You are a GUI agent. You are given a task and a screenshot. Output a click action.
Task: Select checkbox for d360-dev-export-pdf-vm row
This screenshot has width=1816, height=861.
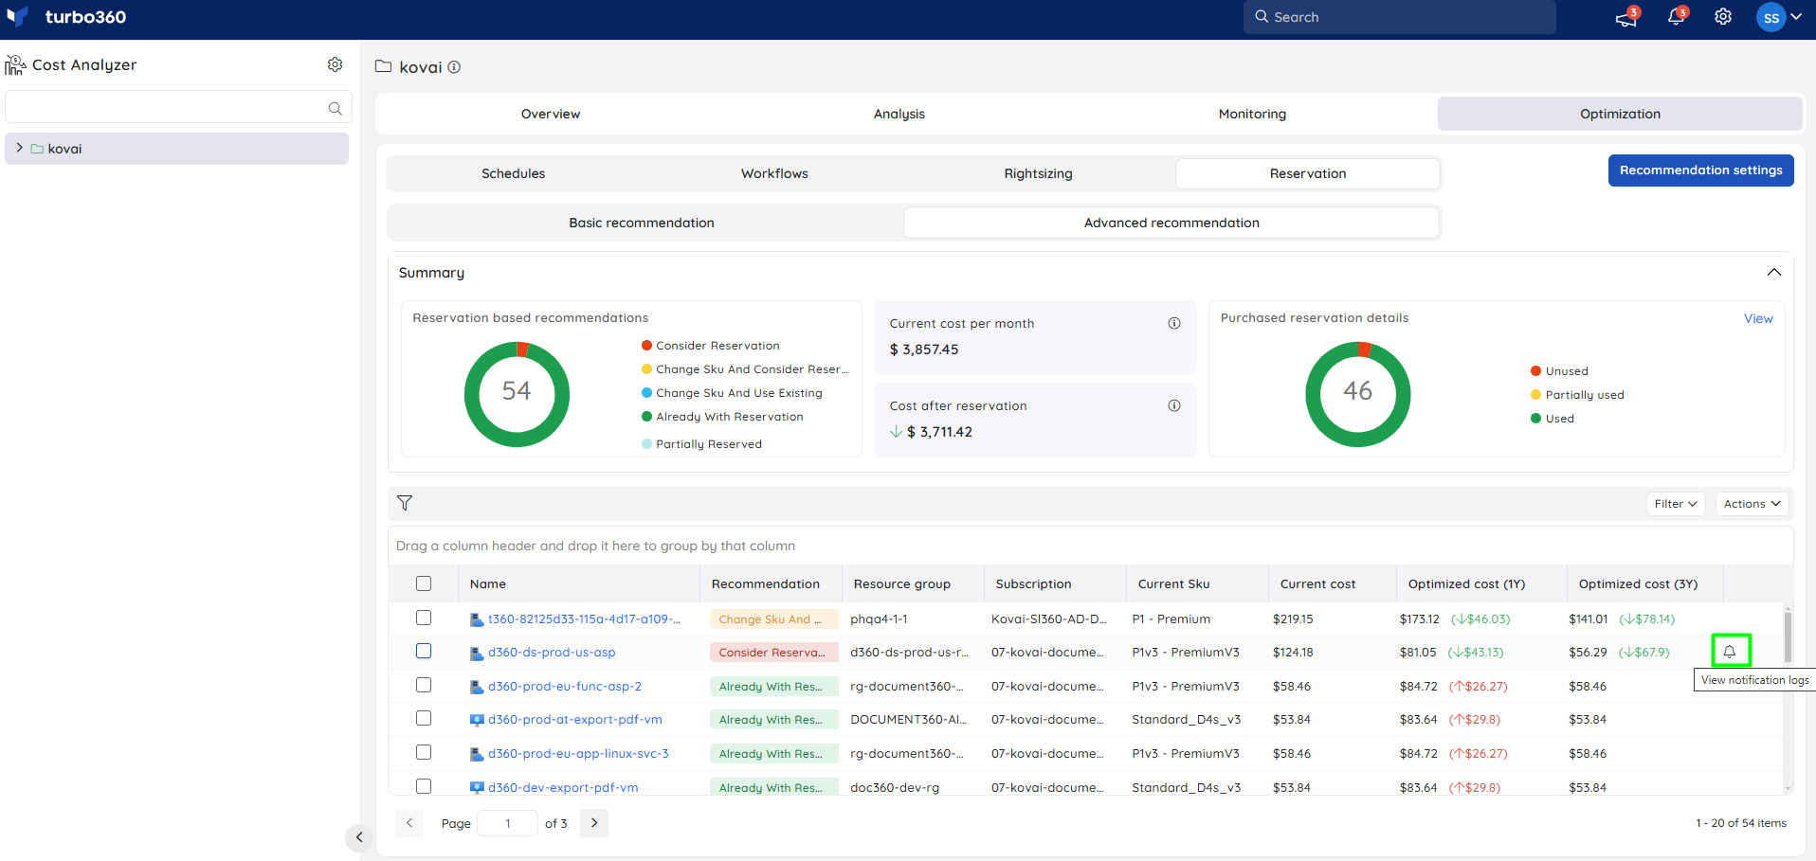(424, 786)
